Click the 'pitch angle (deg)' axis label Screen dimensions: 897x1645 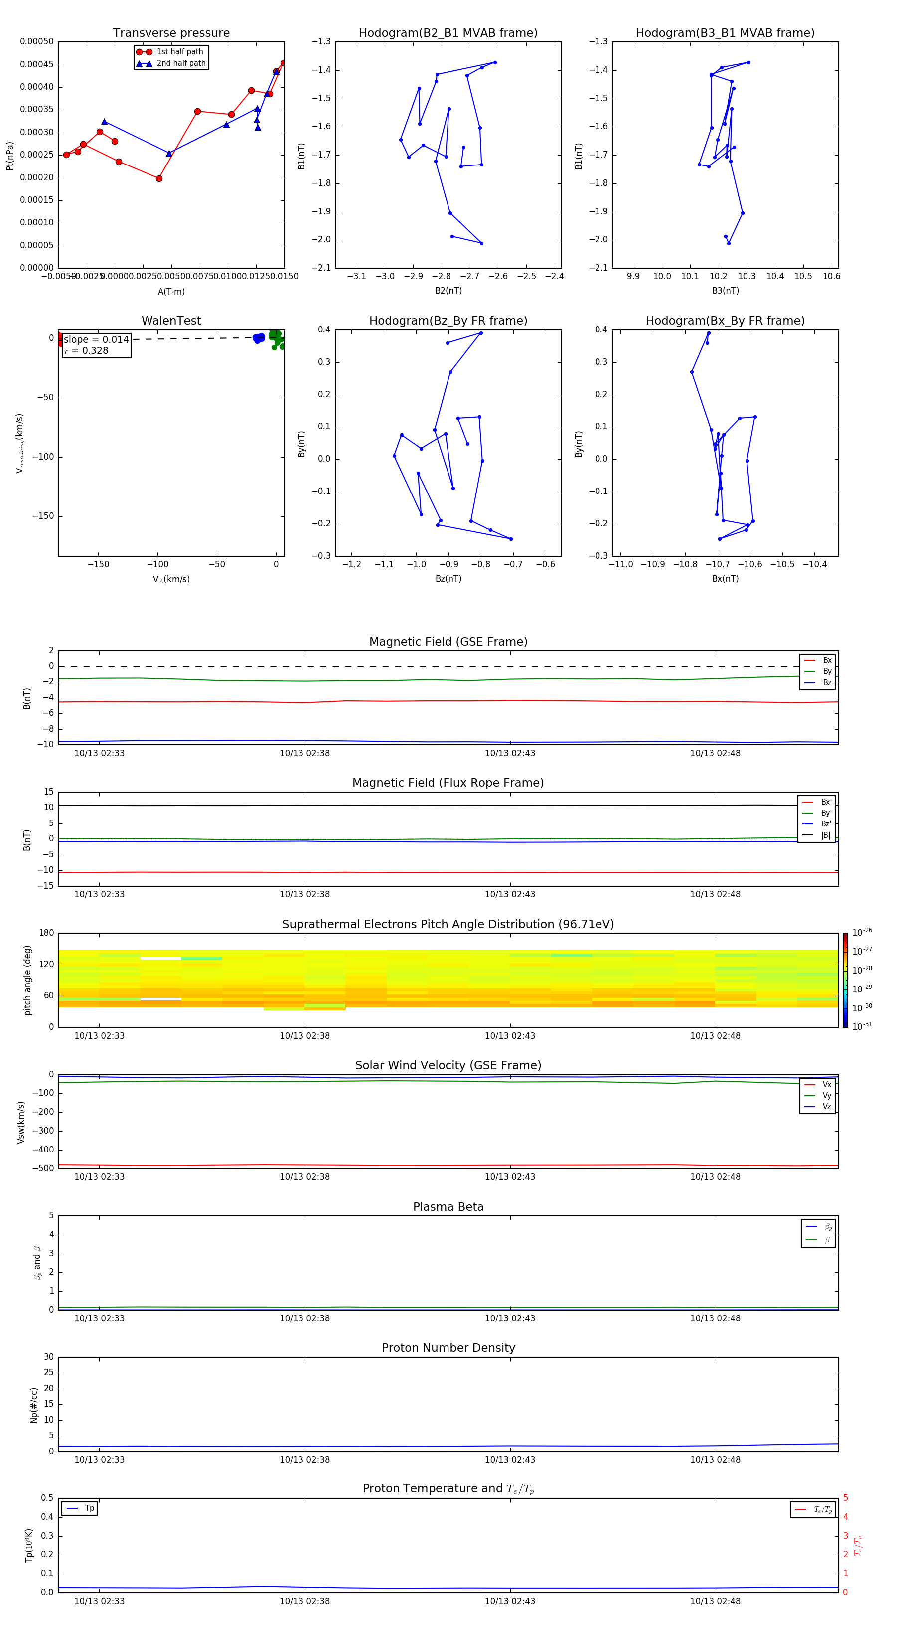(x=27, y=980)
